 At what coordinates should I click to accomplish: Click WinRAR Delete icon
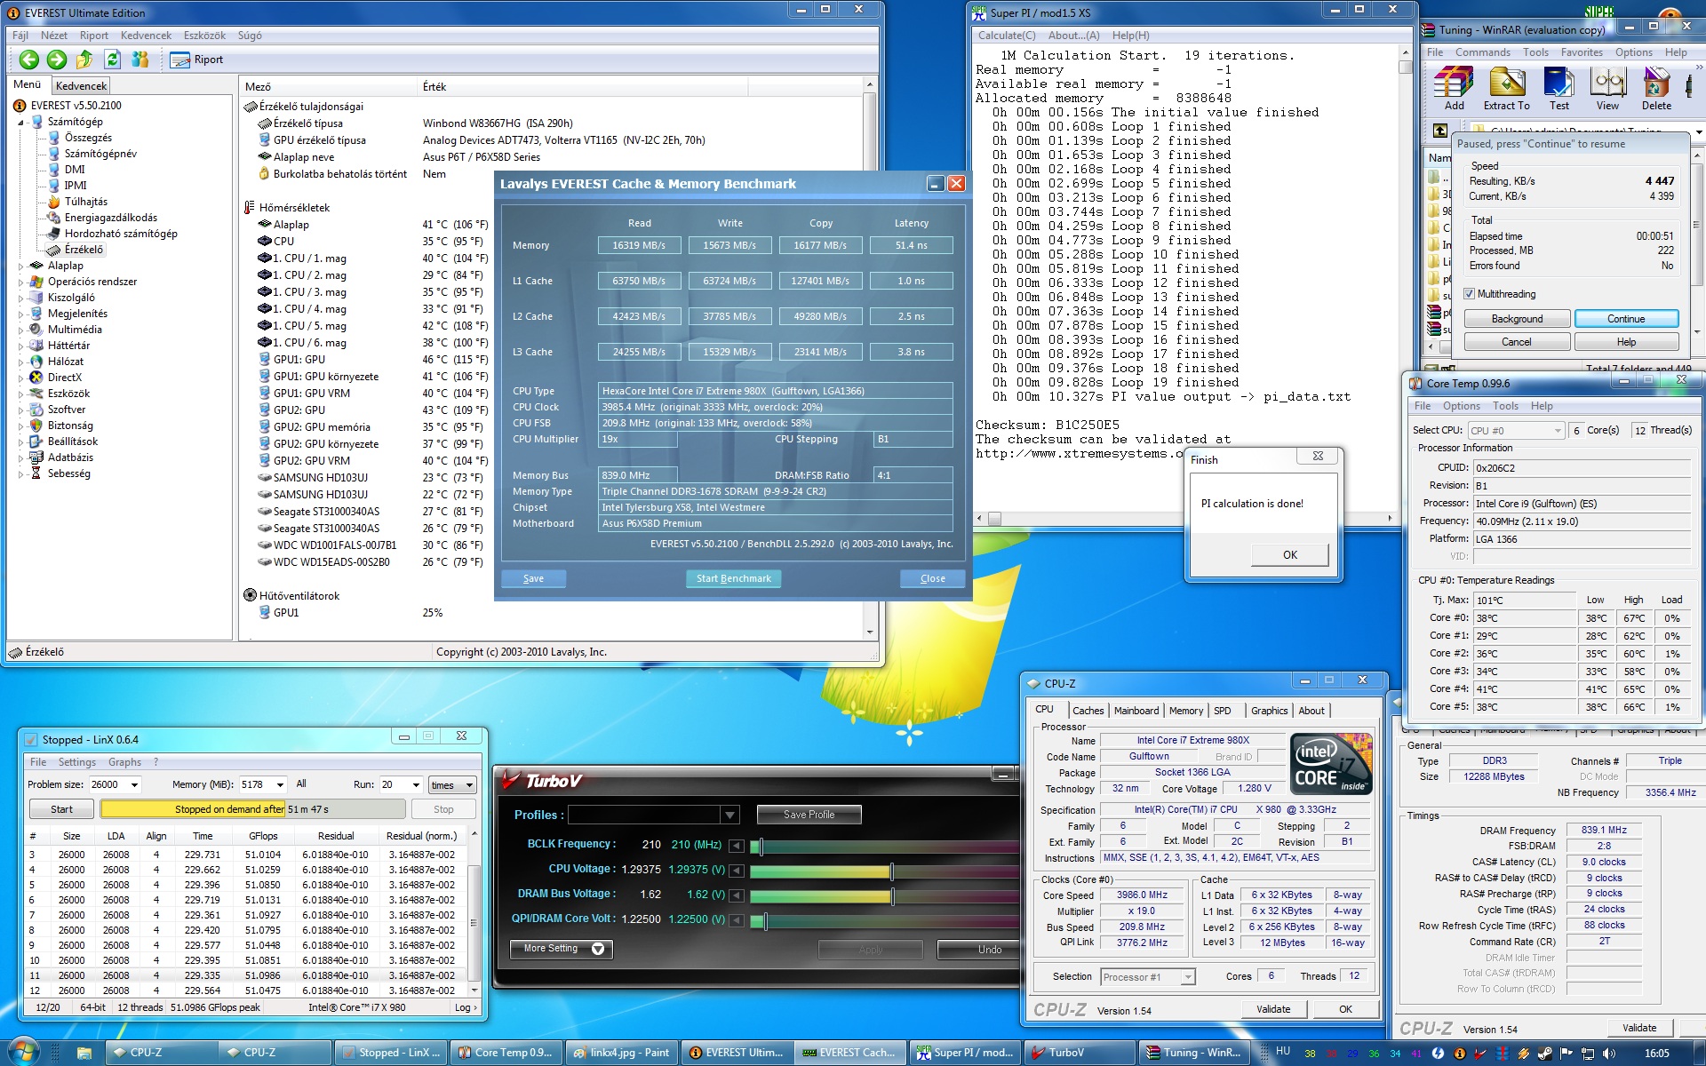pyautogui.click(x=1656, y=90)
